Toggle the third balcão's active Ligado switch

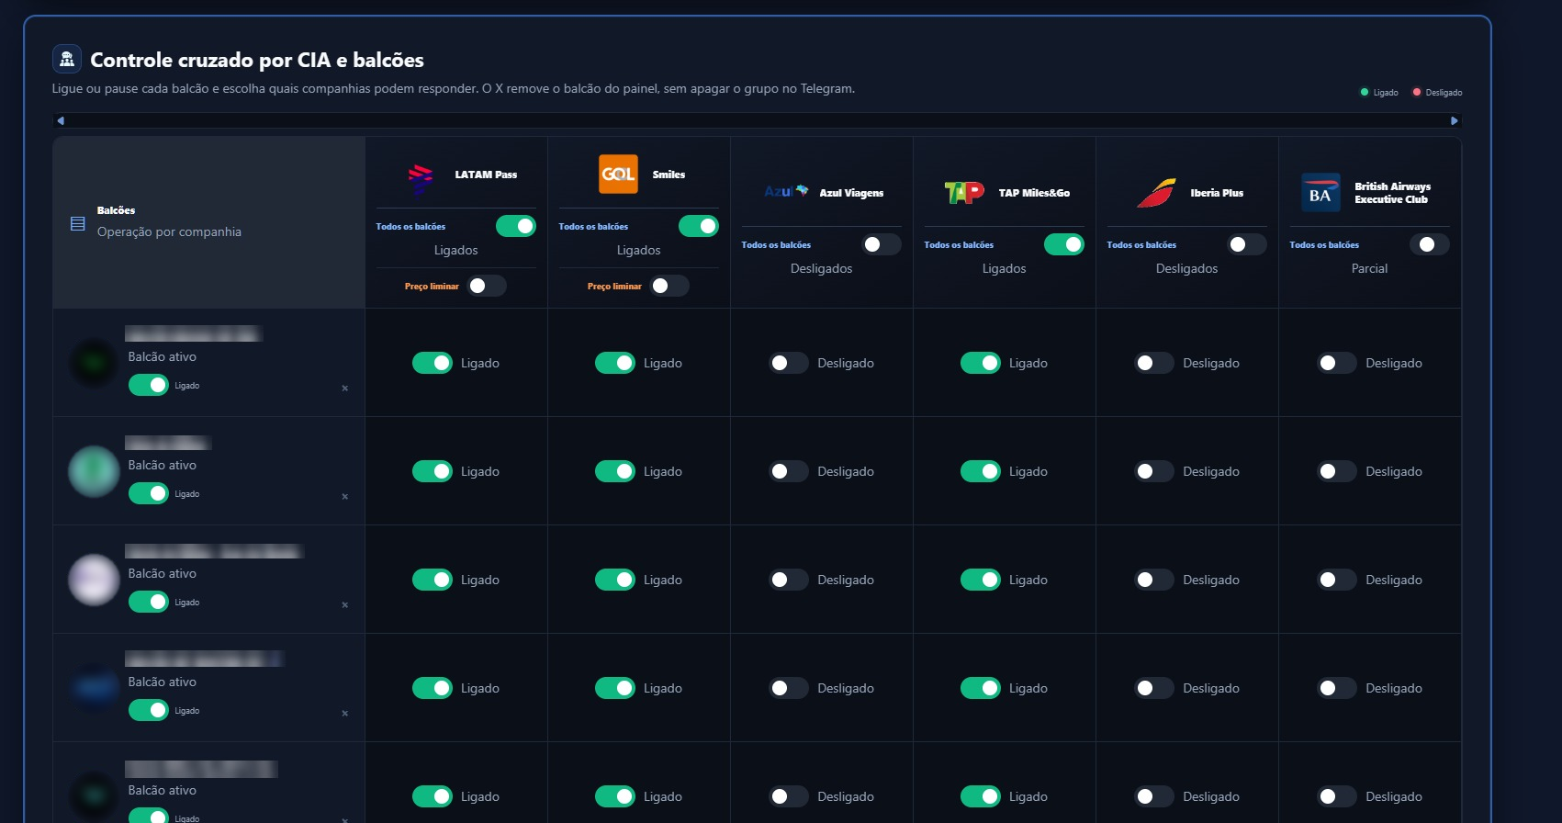pos(149,602)
